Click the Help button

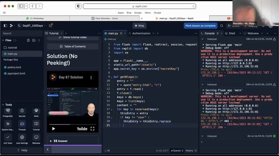[x=22, y=150]
